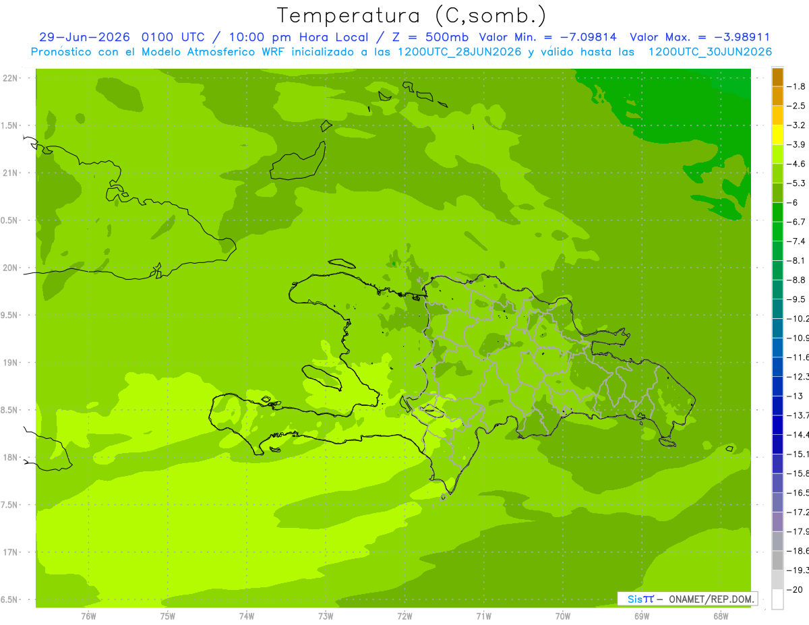
Task: Click the "76W" longitude label
Action: (x=88, y=616)
